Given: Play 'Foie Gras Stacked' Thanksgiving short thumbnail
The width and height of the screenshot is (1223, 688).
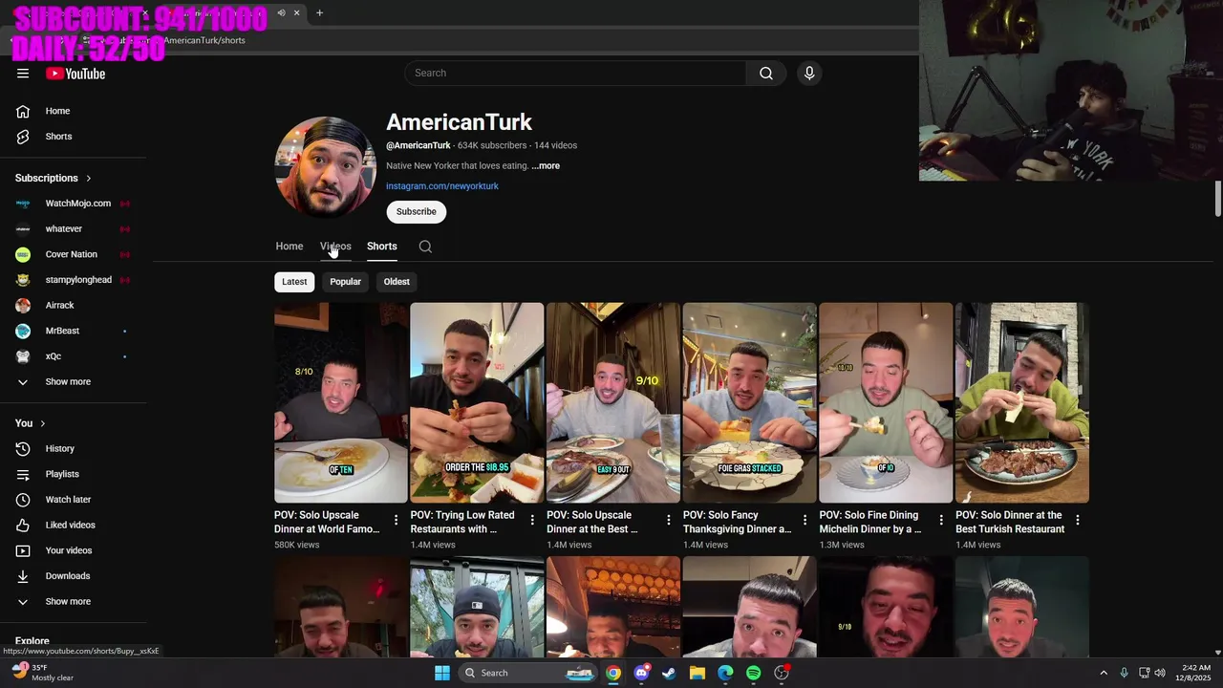Looking at the screenshot, I should click(750, 403).
